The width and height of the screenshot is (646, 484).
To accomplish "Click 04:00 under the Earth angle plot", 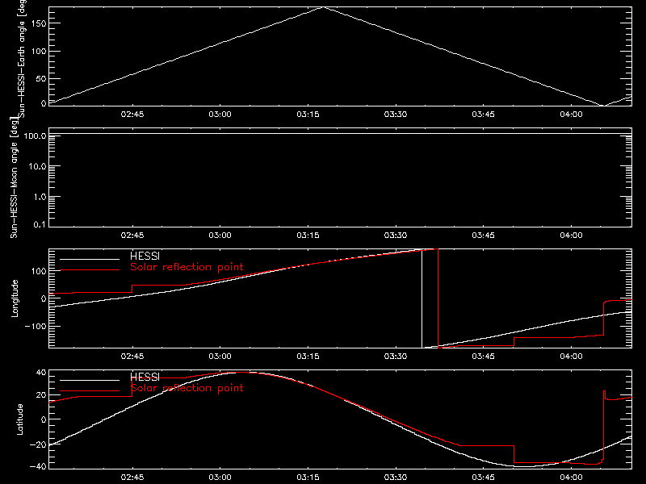I will coord(571,115).
